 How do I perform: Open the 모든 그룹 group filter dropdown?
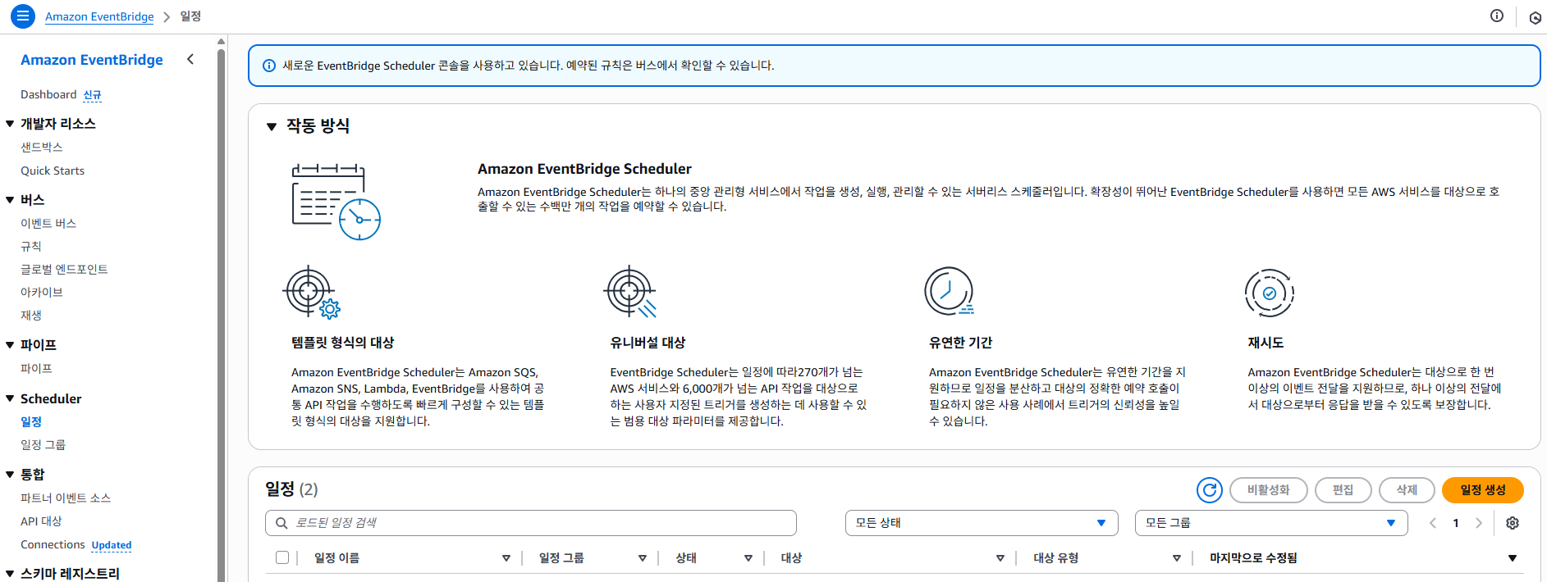[1271, 523]
